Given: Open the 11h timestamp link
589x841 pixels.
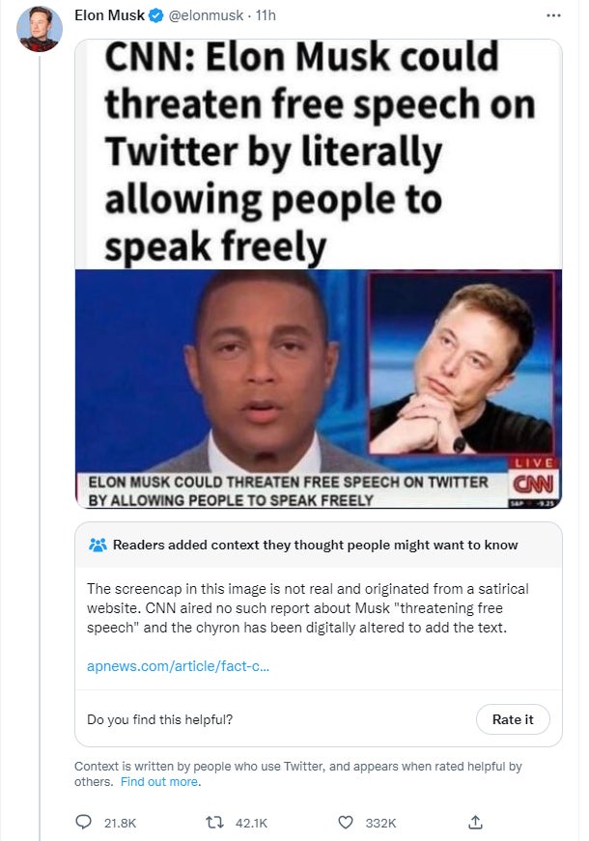Looking at the screenshot, I should [264, 16].
